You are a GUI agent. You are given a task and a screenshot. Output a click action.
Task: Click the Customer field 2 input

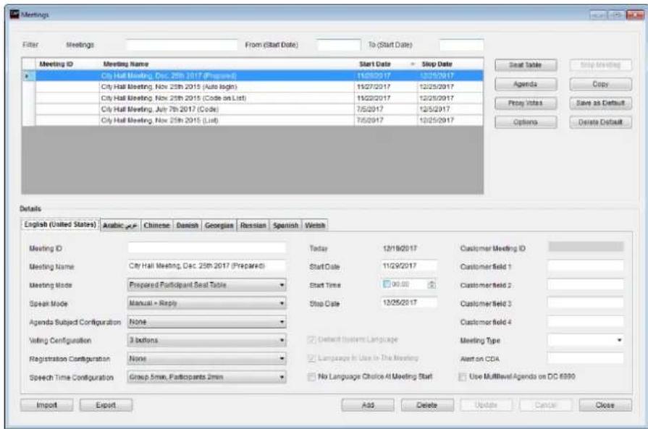click(586, 285)
